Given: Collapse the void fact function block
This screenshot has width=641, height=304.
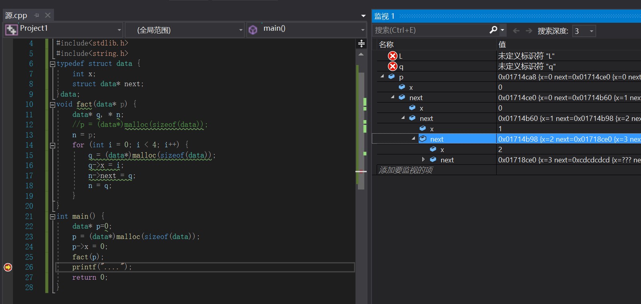Looking at the screenshot, I should click(x=52, y=105).
